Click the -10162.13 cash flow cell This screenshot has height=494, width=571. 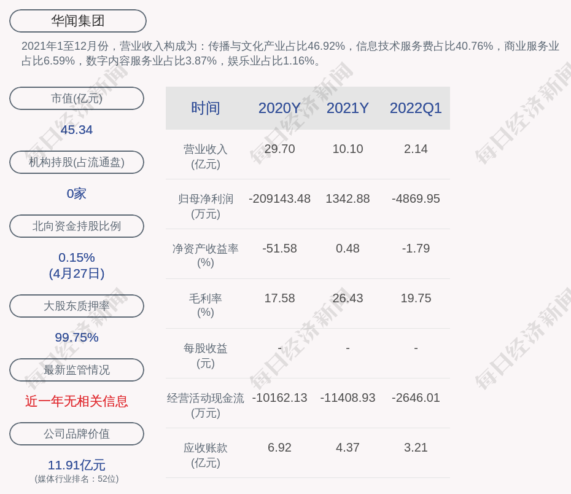pyautogui.click(x=280, y=398)
